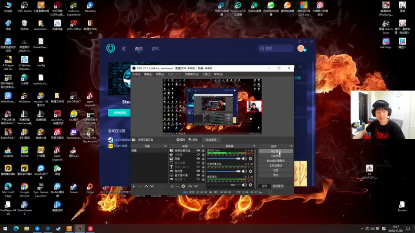The width and height of the screenshot is (415, 233).
Task: Click 停止推流 button in OBS controls
Action: coord(276,151)
